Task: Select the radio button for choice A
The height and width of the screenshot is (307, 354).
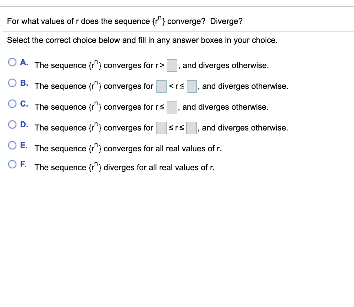Action: 12,62
